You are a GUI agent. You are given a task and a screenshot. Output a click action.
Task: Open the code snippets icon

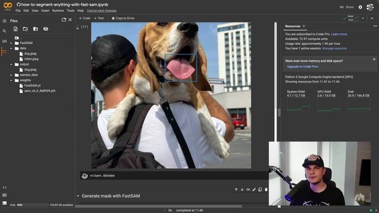[x=5, y=188]
